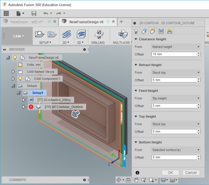Collapse the Clearance Height section

point(136,39)
